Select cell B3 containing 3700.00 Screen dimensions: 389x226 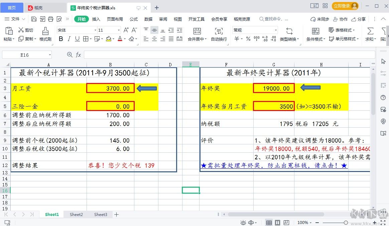[110, 88]
